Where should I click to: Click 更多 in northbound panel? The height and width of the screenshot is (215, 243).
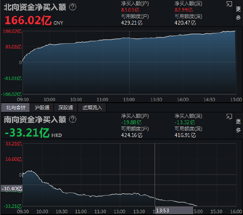pyautogui.click(x=238, y=13)
